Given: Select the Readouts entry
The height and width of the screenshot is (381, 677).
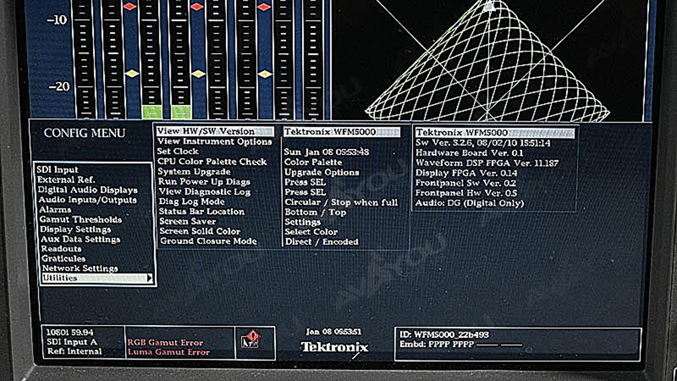Looking at the screenshot, I should [x=61, y=249].
